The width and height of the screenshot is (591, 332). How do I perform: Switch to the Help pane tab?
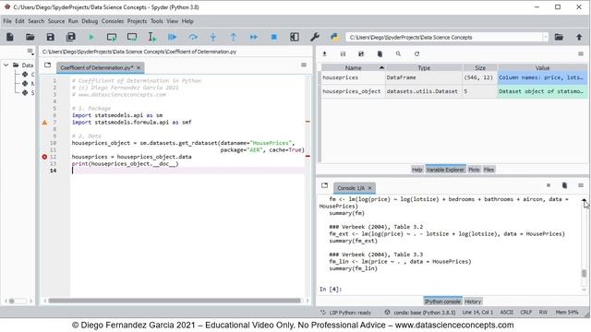416,170
